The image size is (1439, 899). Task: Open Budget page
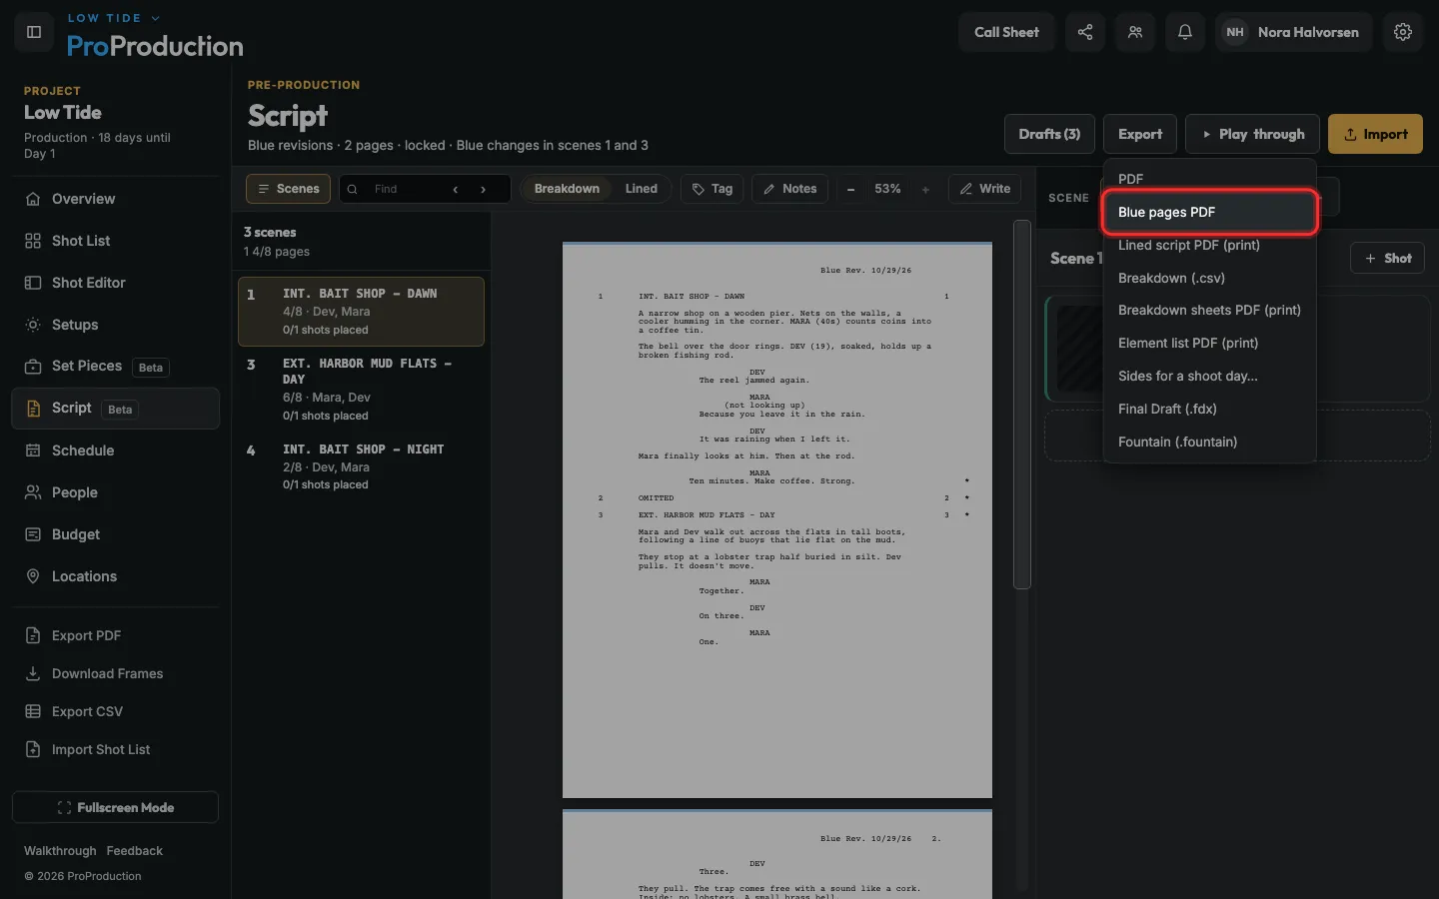point(115,534)
